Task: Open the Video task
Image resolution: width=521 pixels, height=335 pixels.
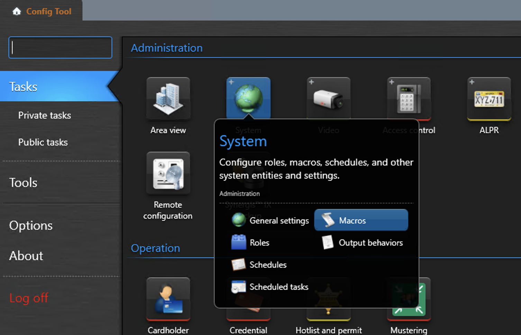Action: pyautogui.click(x=328, y=98)
